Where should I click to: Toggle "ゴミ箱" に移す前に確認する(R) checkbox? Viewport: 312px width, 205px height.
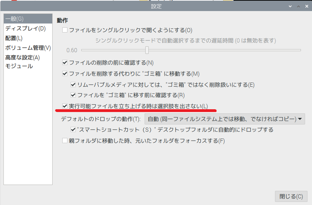(x=73, y=95)
